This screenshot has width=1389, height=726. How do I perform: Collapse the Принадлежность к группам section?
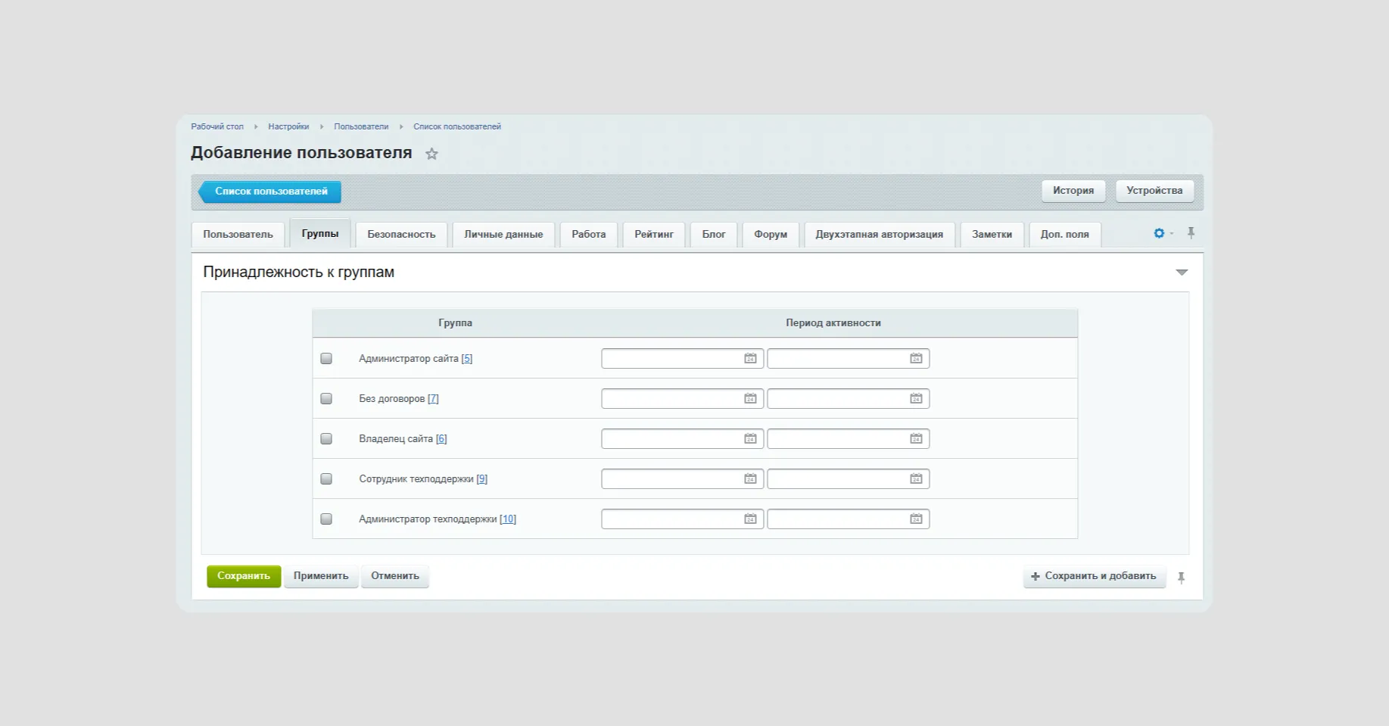click(1181, 273)
